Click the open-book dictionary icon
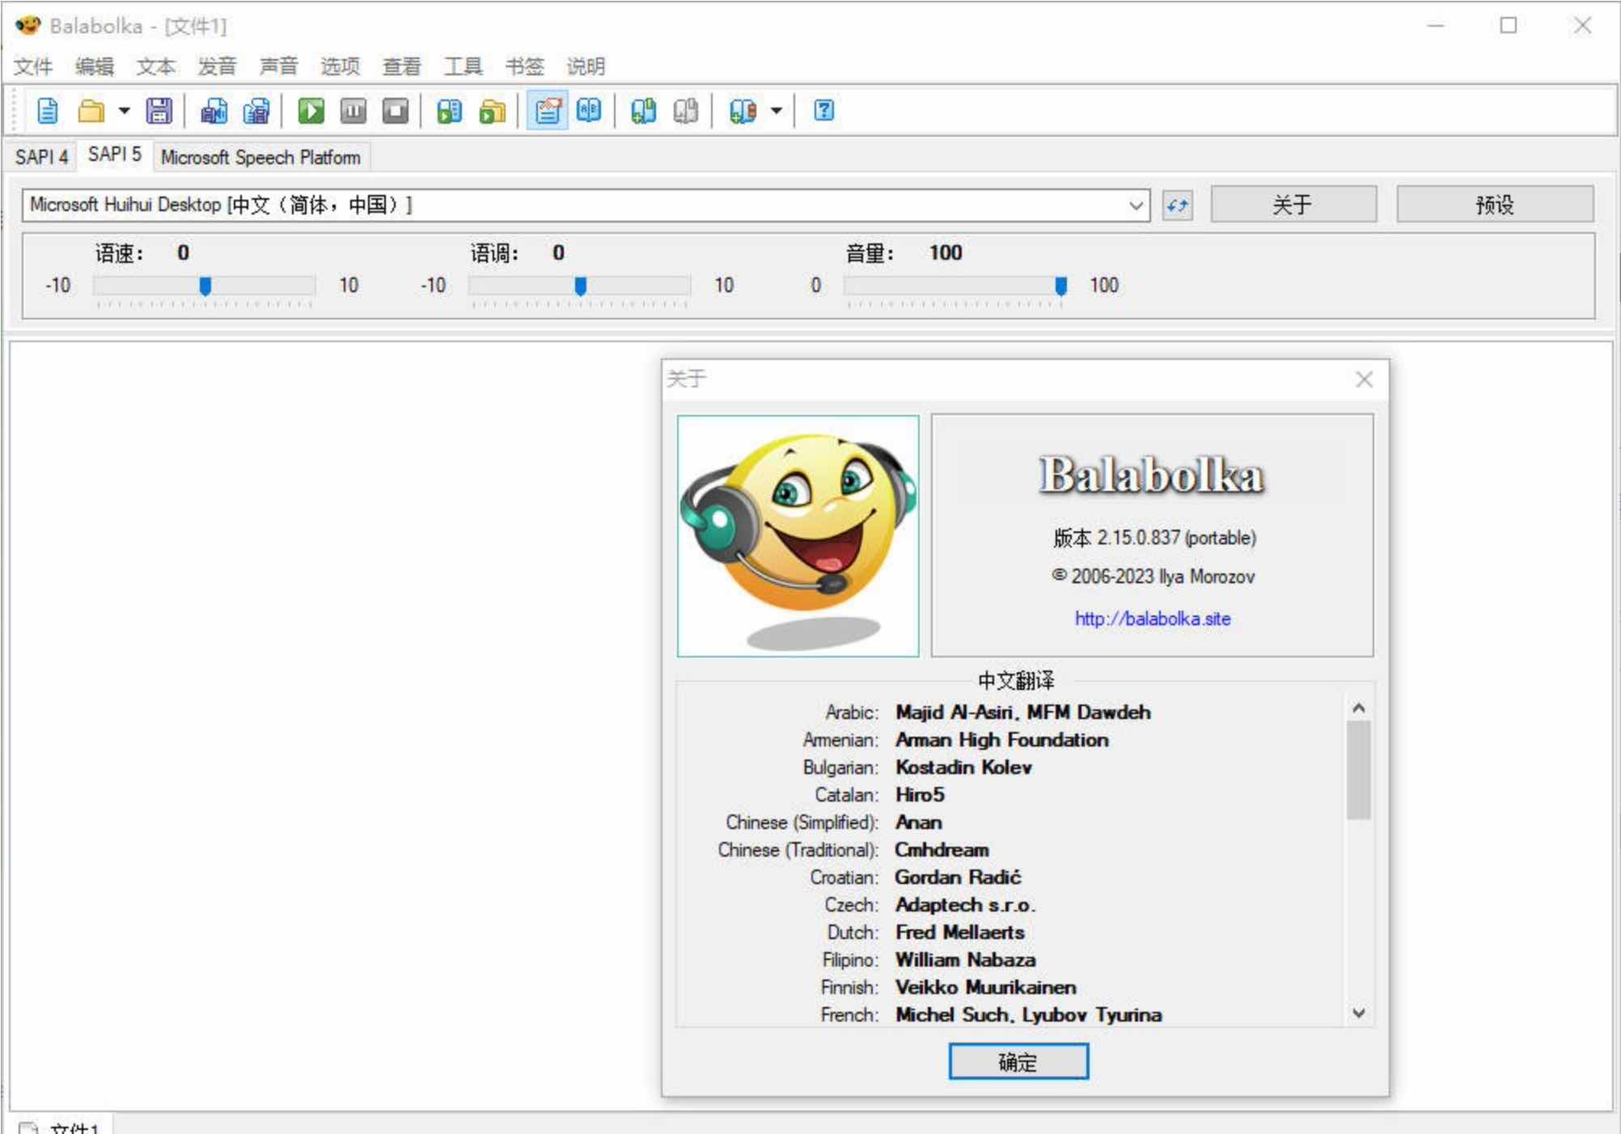 (x=589, y=111)
